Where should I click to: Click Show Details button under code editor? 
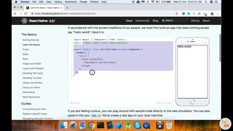164,103
